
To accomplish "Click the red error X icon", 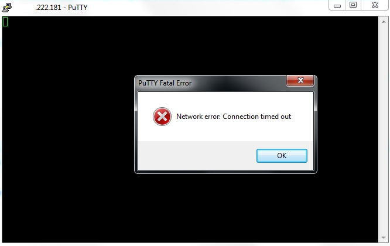I will (162, 117).
